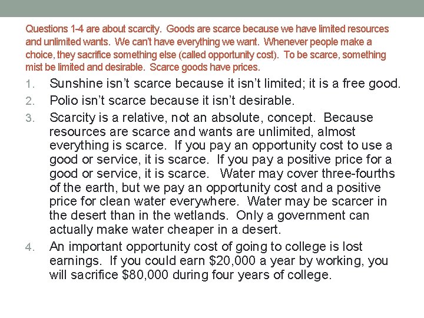Select list number 1 marker
Viewport: 424px width, 318px height.
click(30, 84)
